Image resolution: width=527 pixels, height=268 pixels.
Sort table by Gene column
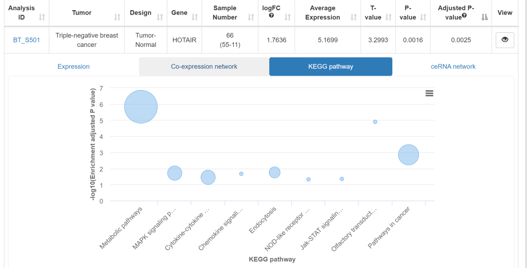pos(194,17)
